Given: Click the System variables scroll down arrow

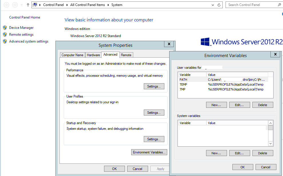Looking at the screenshot, I should click(x=270, y=143).
